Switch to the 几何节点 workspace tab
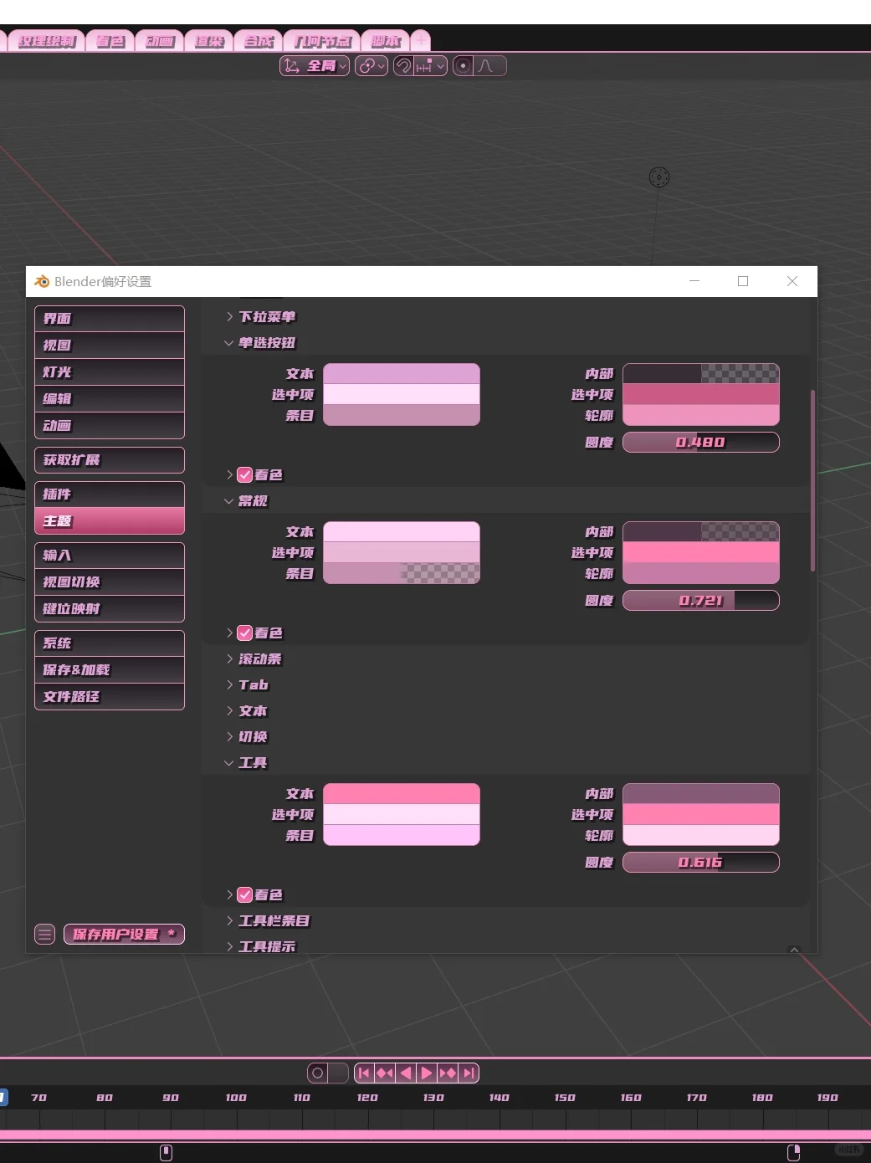This screenshot has height=1163, width=871. [322, 41]
